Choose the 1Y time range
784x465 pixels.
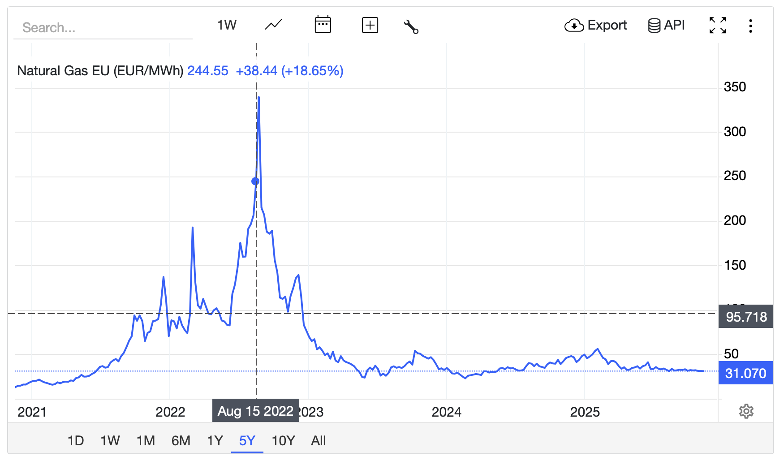tap(215, 441)
